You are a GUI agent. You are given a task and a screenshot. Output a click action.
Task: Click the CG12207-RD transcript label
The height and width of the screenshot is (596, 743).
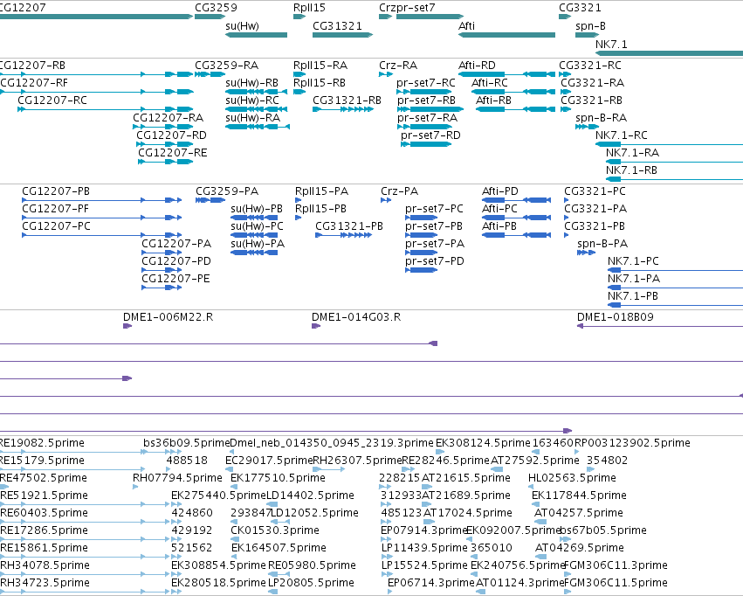[171, 135]
